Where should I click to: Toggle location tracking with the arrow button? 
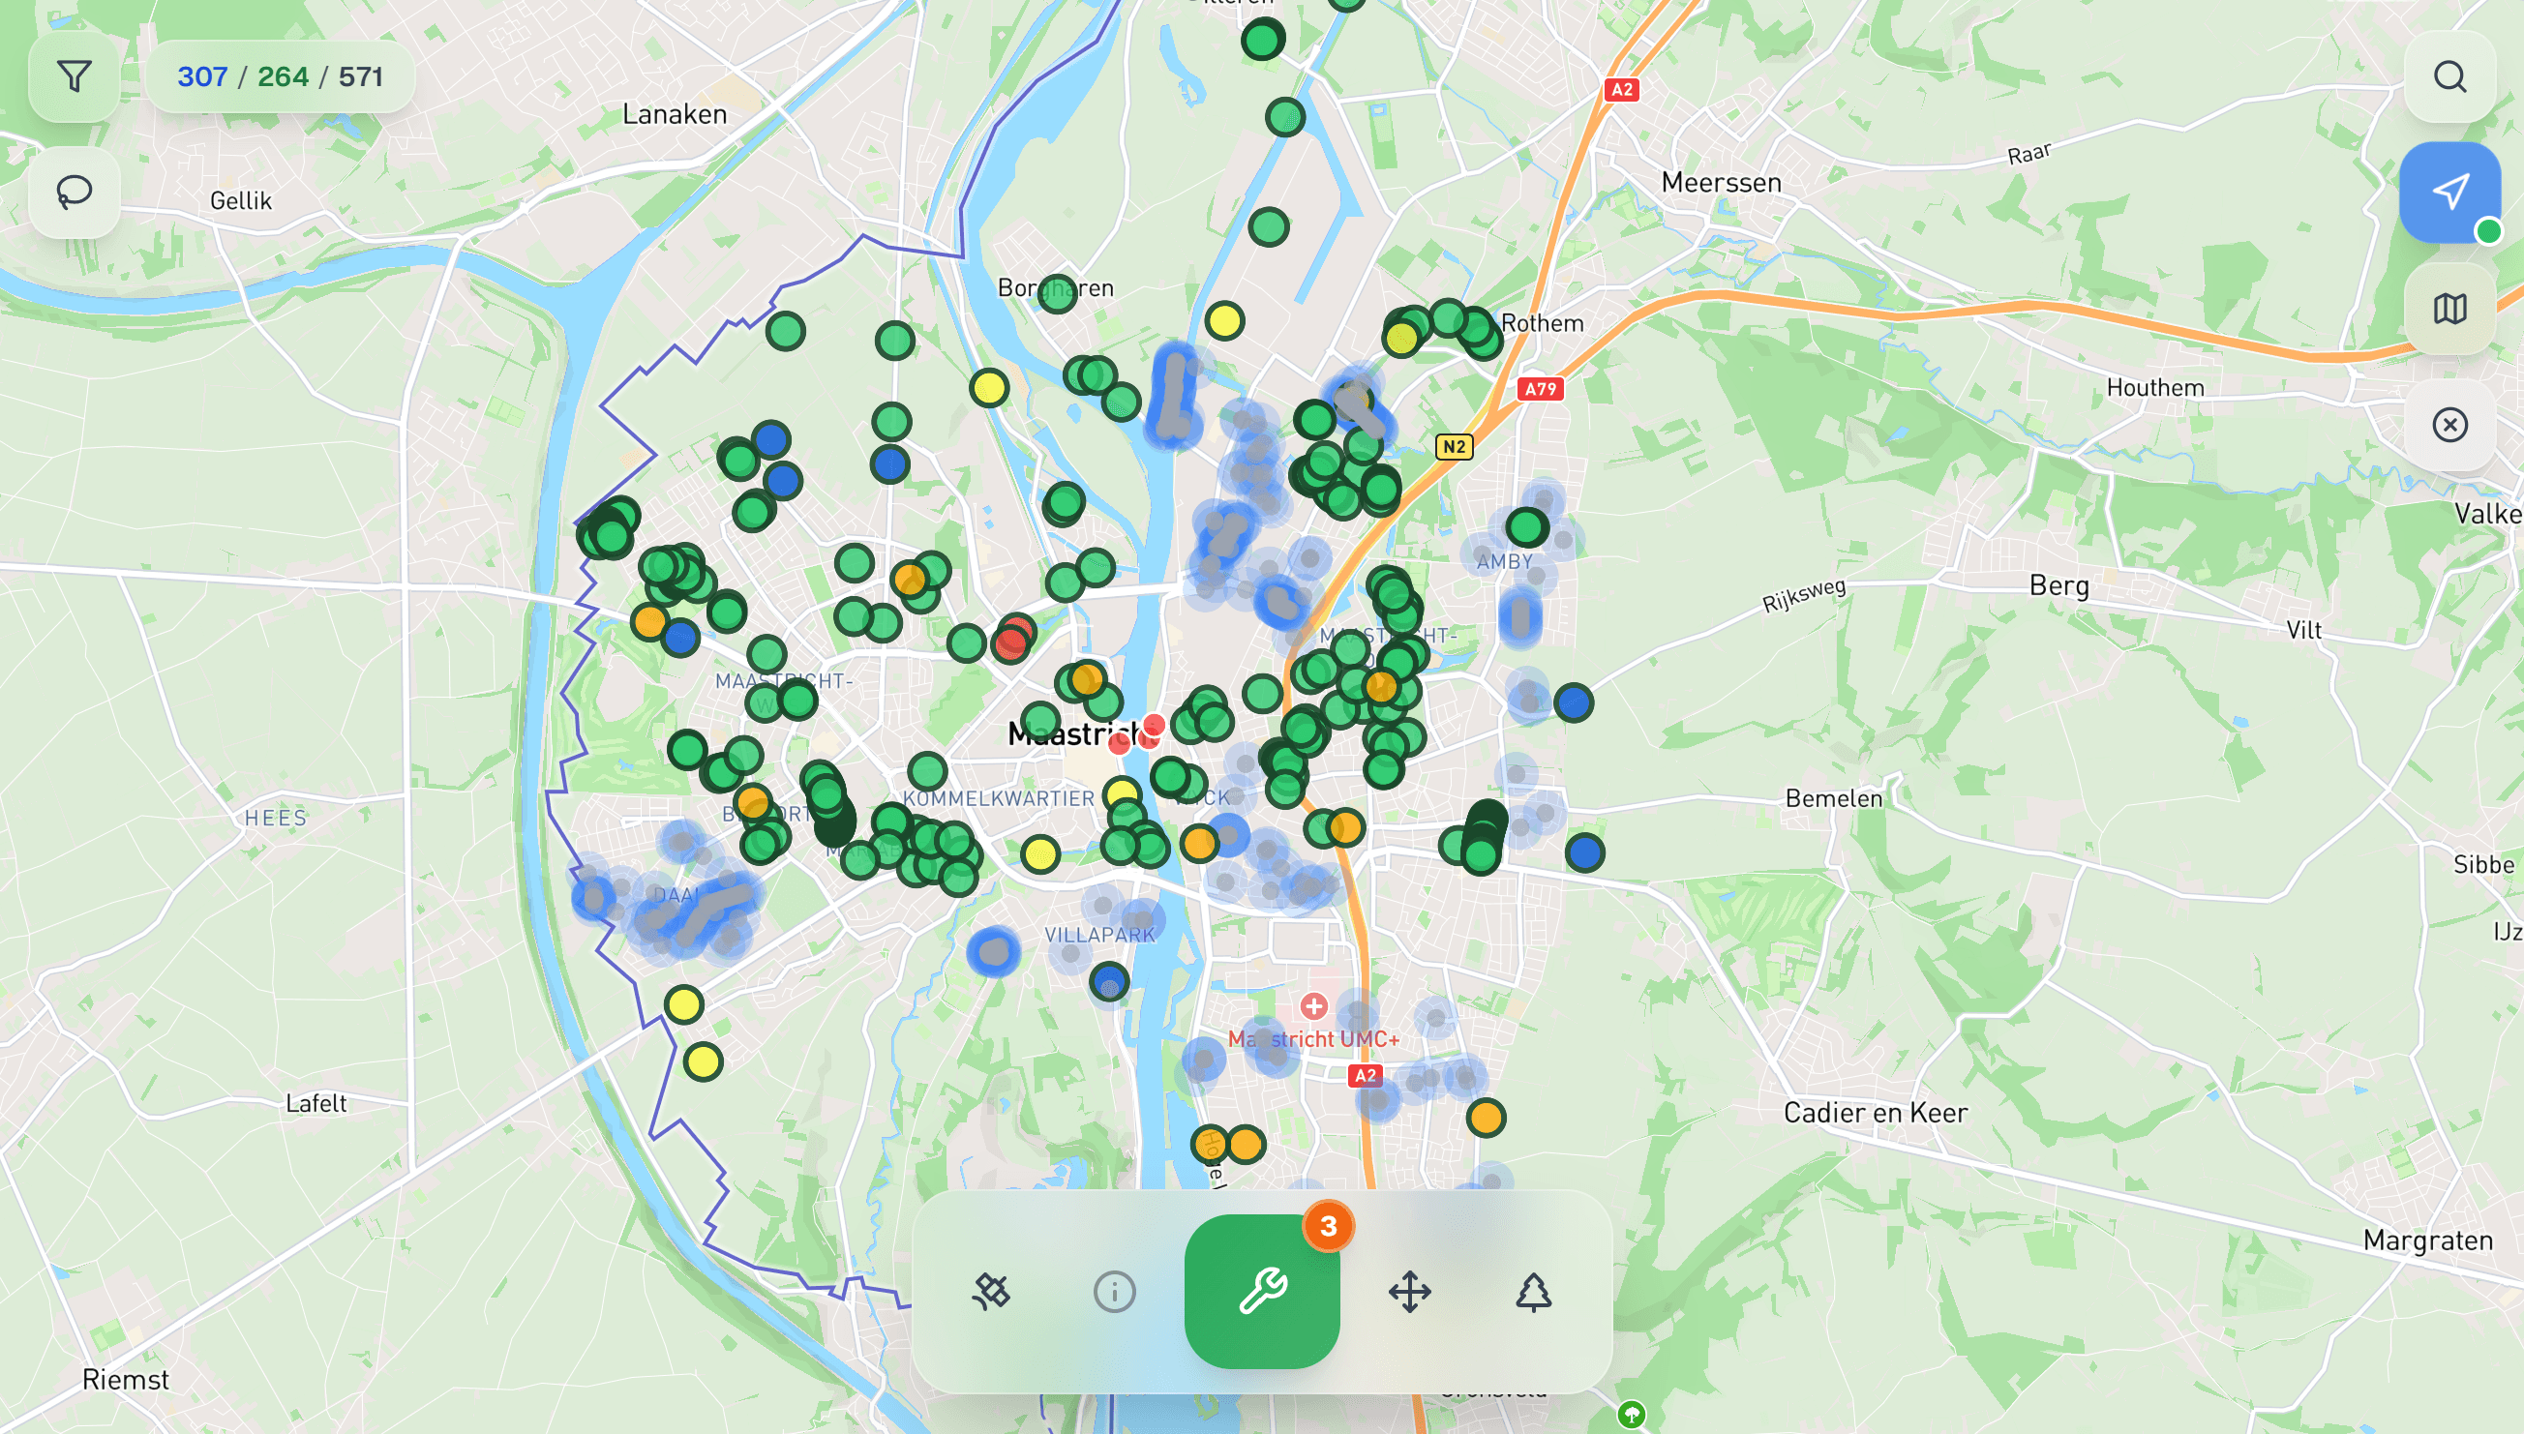(x=2451, y=192)
